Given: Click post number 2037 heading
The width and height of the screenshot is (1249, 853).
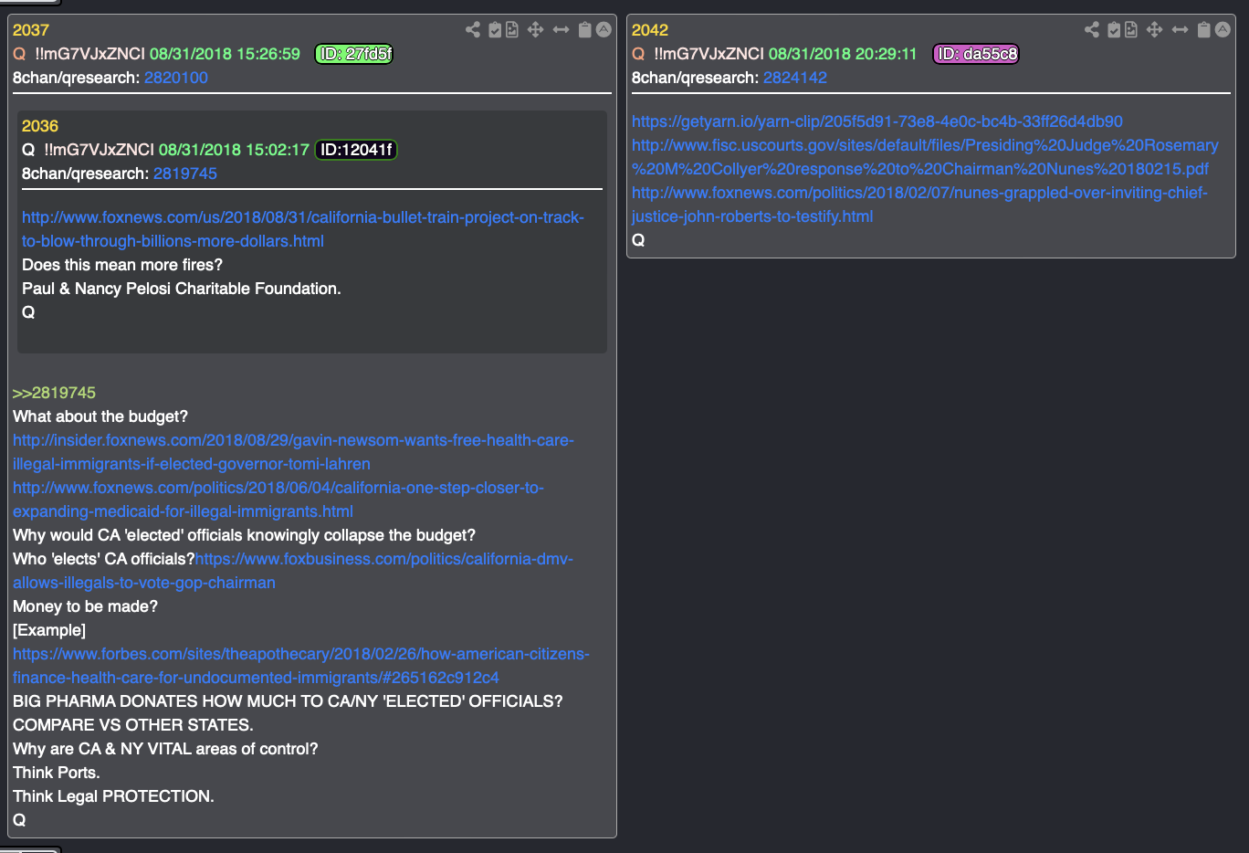Looking at the screenshot, I should pos(31,30).
